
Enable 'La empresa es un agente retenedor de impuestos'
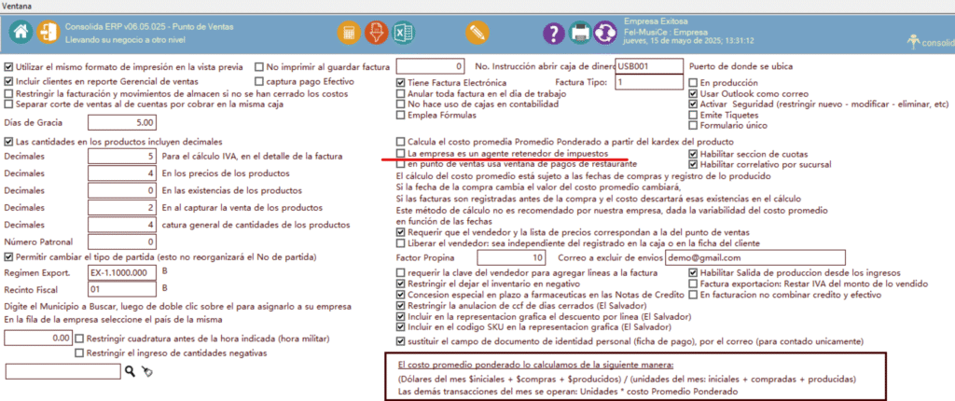401,152
